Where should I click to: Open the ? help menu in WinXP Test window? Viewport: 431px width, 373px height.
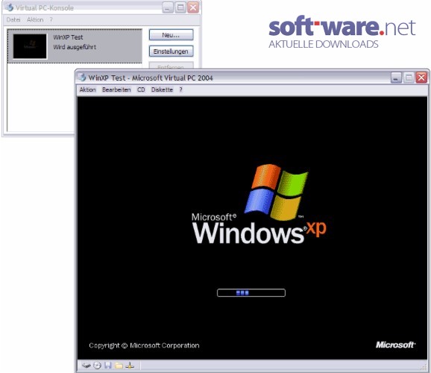click(180, 90)
